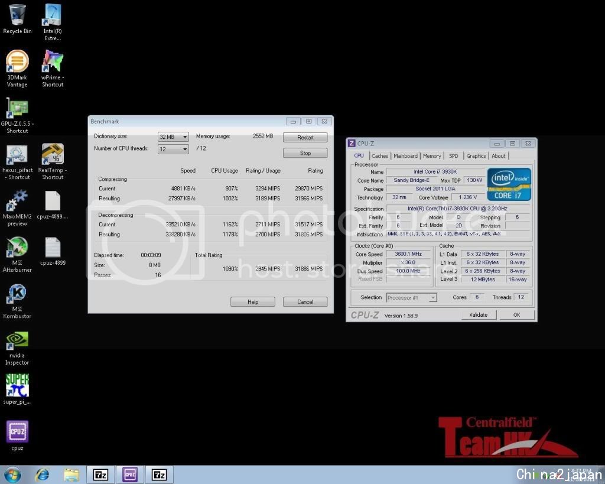Open the Mainboard tab in CPU-Z
Image resolution: width=605 pixels, height=484 pixels.
click(405, 156)
